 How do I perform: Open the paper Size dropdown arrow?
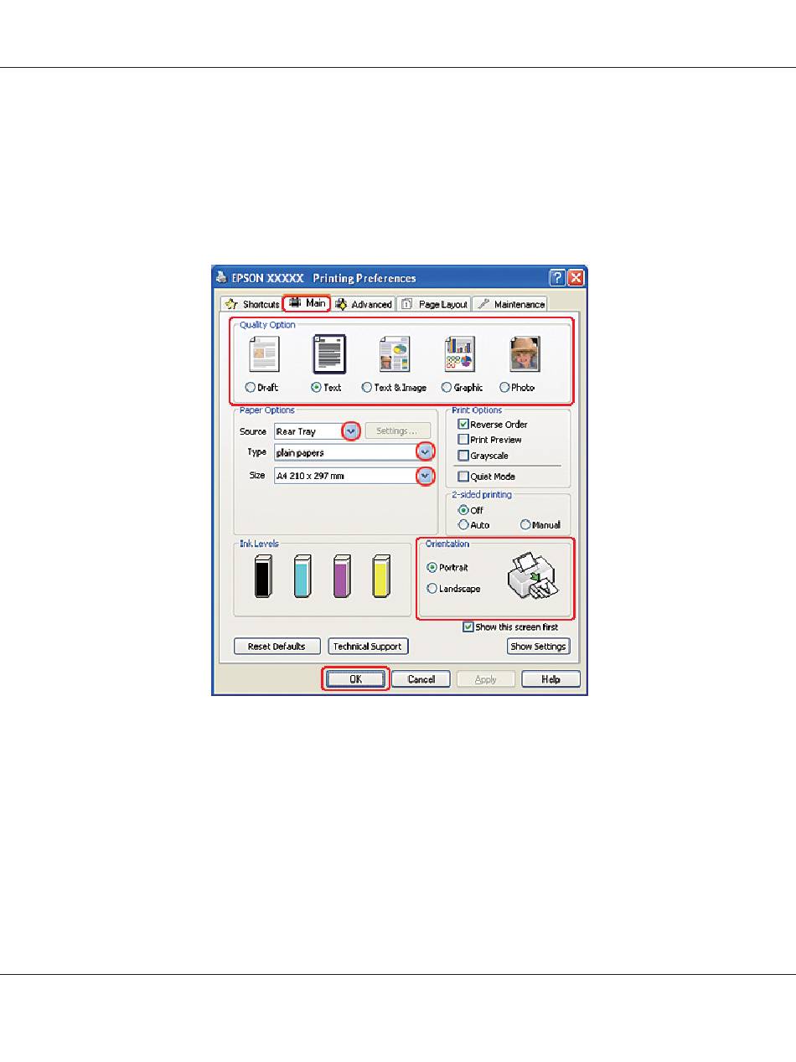coord(426,476)
